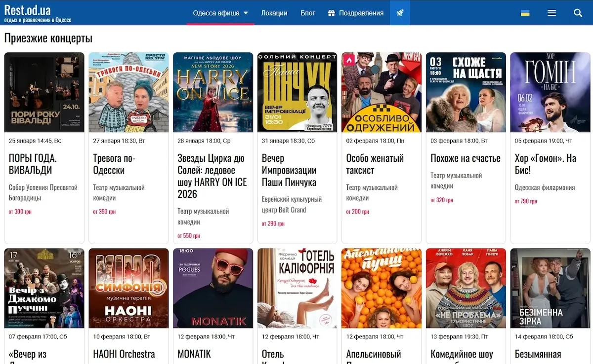
Task: Click the price от 350 грн
Action: [x=104, y=212]
